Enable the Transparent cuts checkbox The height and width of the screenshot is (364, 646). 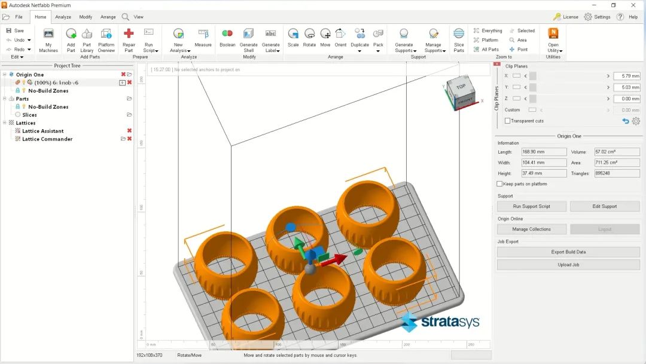tap(508, 121)
